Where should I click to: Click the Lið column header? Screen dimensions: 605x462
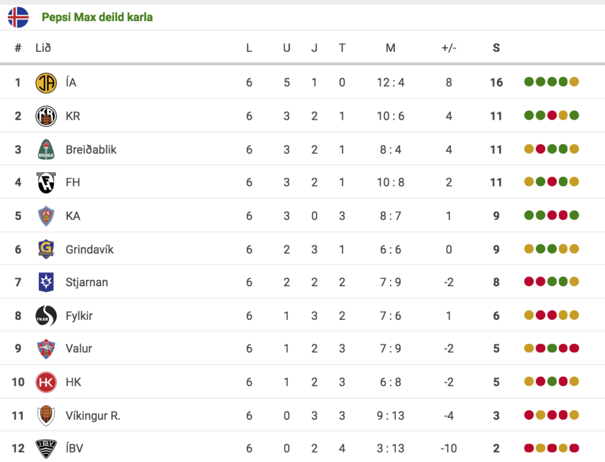point(43,48)
